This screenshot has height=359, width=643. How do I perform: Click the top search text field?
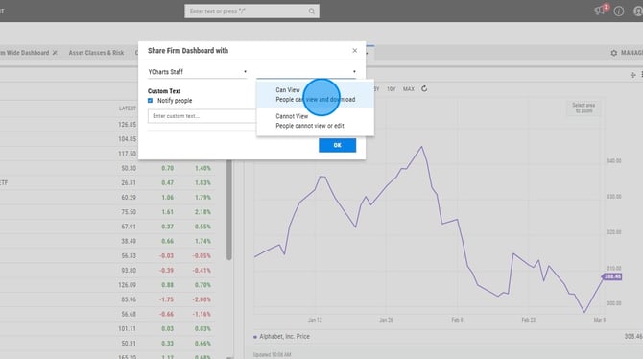[247, 12]
